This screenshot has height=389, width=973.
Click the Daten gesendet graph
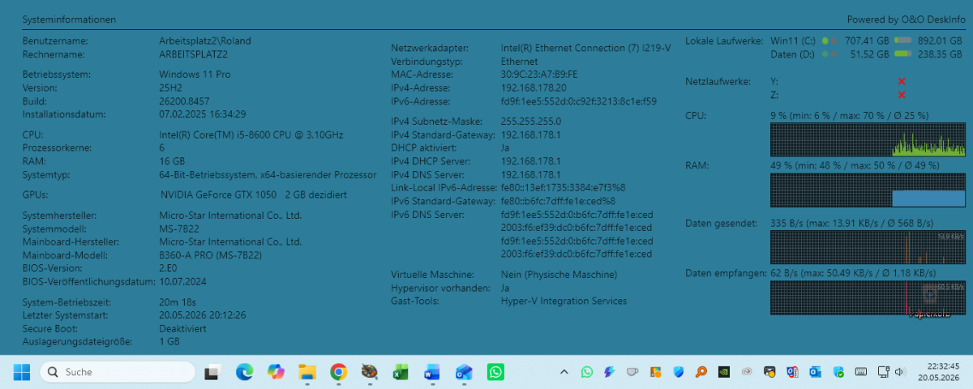(x=868, y=247)
